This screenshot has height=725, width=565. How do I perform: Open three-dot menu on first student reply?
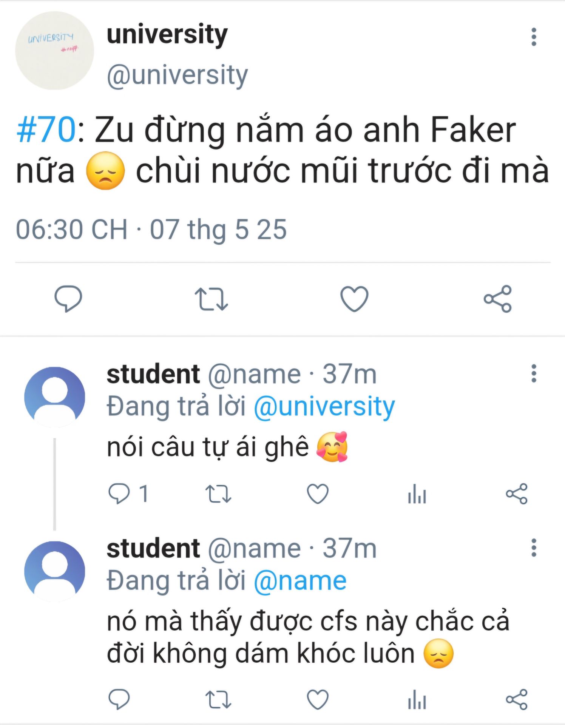(x=534, y=373)
